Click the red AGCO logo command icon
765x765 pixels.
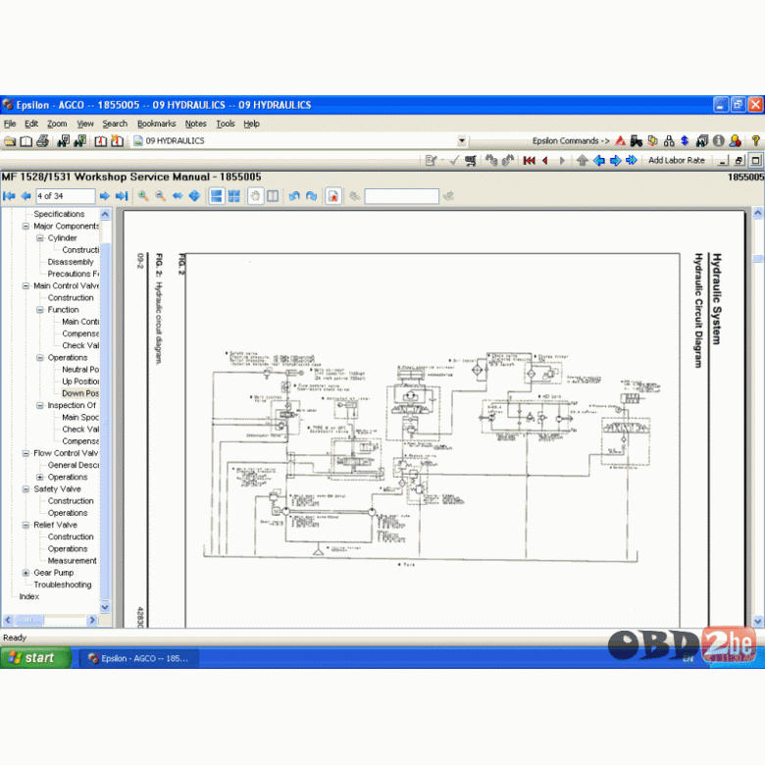tap(620, 141)
